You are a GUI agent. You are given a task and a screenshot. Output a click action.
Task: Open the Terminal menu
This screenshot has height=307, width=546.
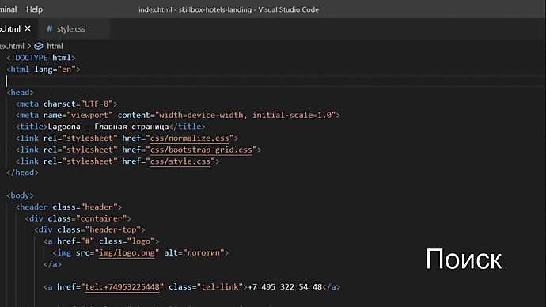pos(8,9)
